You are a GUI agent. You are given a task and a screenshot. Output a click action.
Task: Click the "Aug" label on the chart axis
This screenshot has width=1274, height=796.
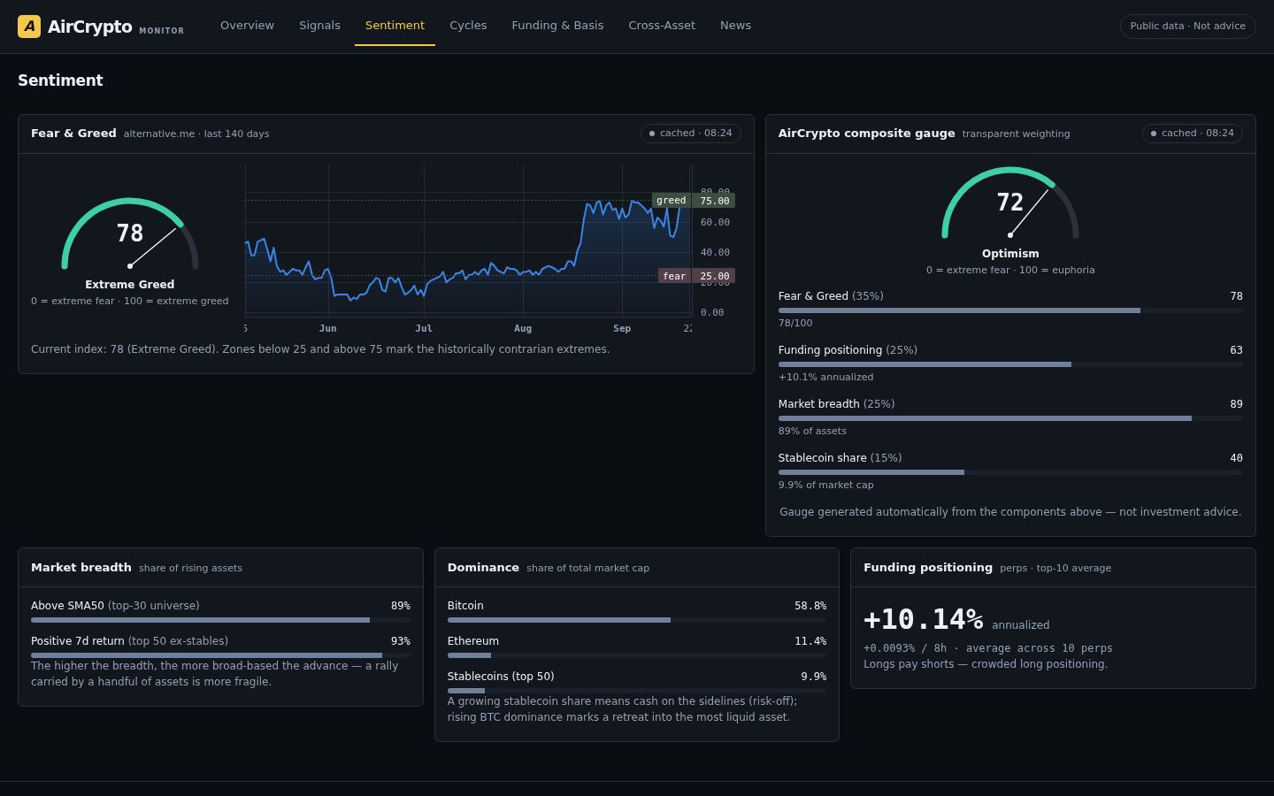pos(523,328)
